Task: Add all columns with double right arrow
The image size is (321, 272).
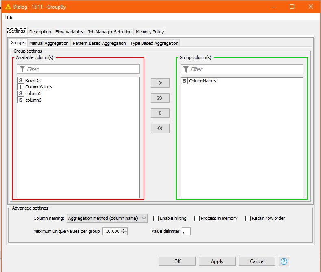Action: [160, 98]
